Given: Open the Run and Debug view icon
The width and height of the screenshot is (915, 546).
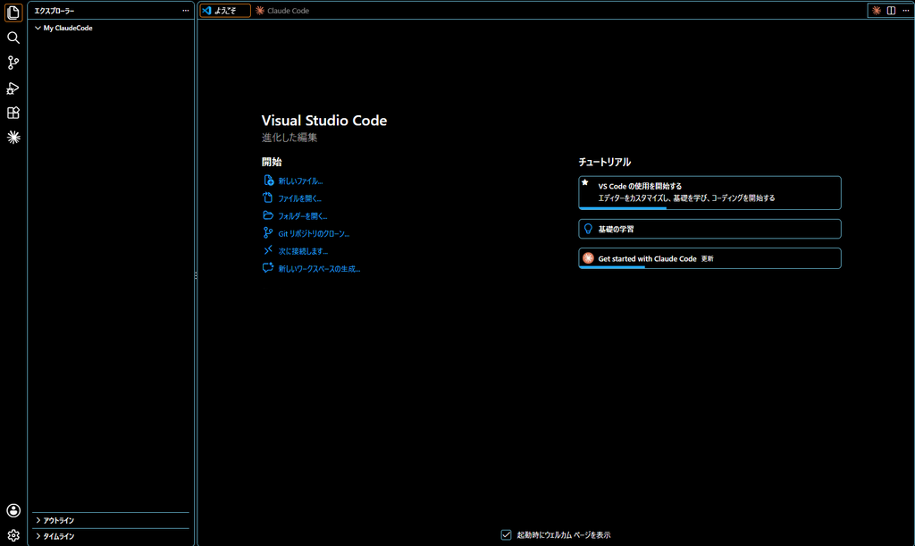Looking at the screenshot, I should (x=13, y=88).
